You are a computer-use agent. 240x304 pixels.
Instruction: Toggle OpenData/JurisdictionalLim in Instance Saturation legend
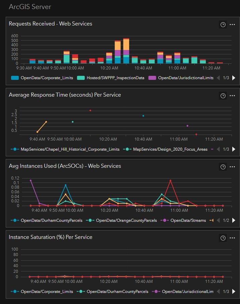(183, 292)
